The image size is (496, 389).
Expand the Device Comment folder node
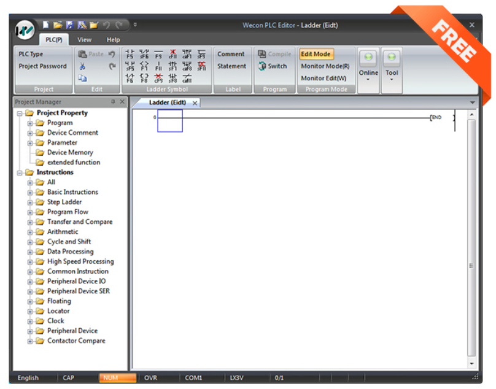pos(29,133)
